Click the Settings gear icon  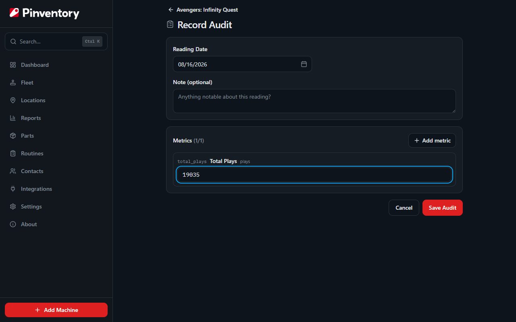[x=13, y=206]
